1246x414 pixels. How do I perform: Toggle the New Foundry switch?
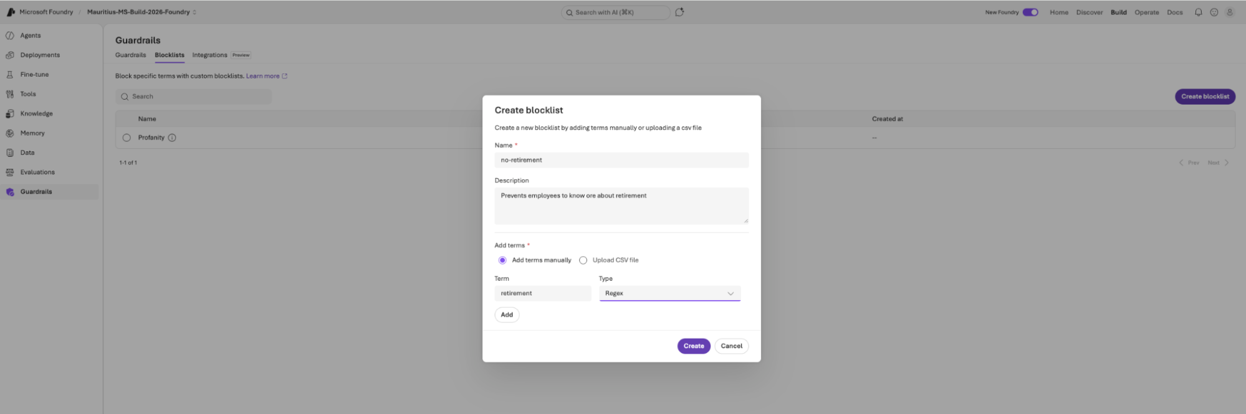[x=1030, y=12]
